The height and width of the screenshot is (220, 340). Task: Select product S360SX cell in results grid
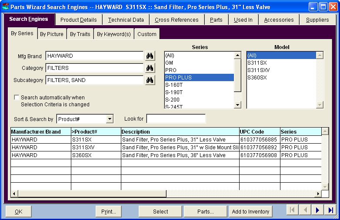[96, 155]
